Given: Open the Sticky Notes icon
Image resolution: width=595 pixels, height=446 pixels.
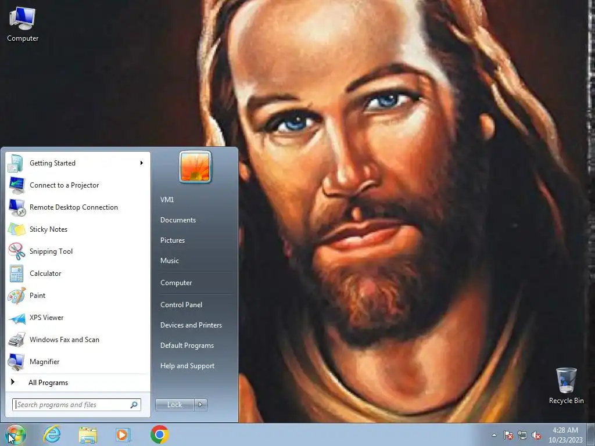Looking at the screenshot, I should (16, 229).
